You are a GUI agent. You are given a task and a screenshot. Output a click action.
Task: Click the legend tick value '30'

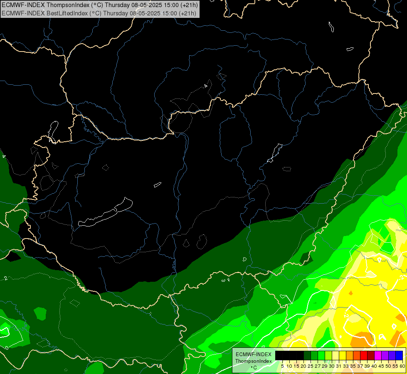pyautogui.click(x=332, y=366)
